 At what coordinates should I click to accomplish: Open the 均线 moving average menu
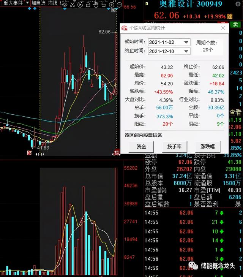(53, 3)
